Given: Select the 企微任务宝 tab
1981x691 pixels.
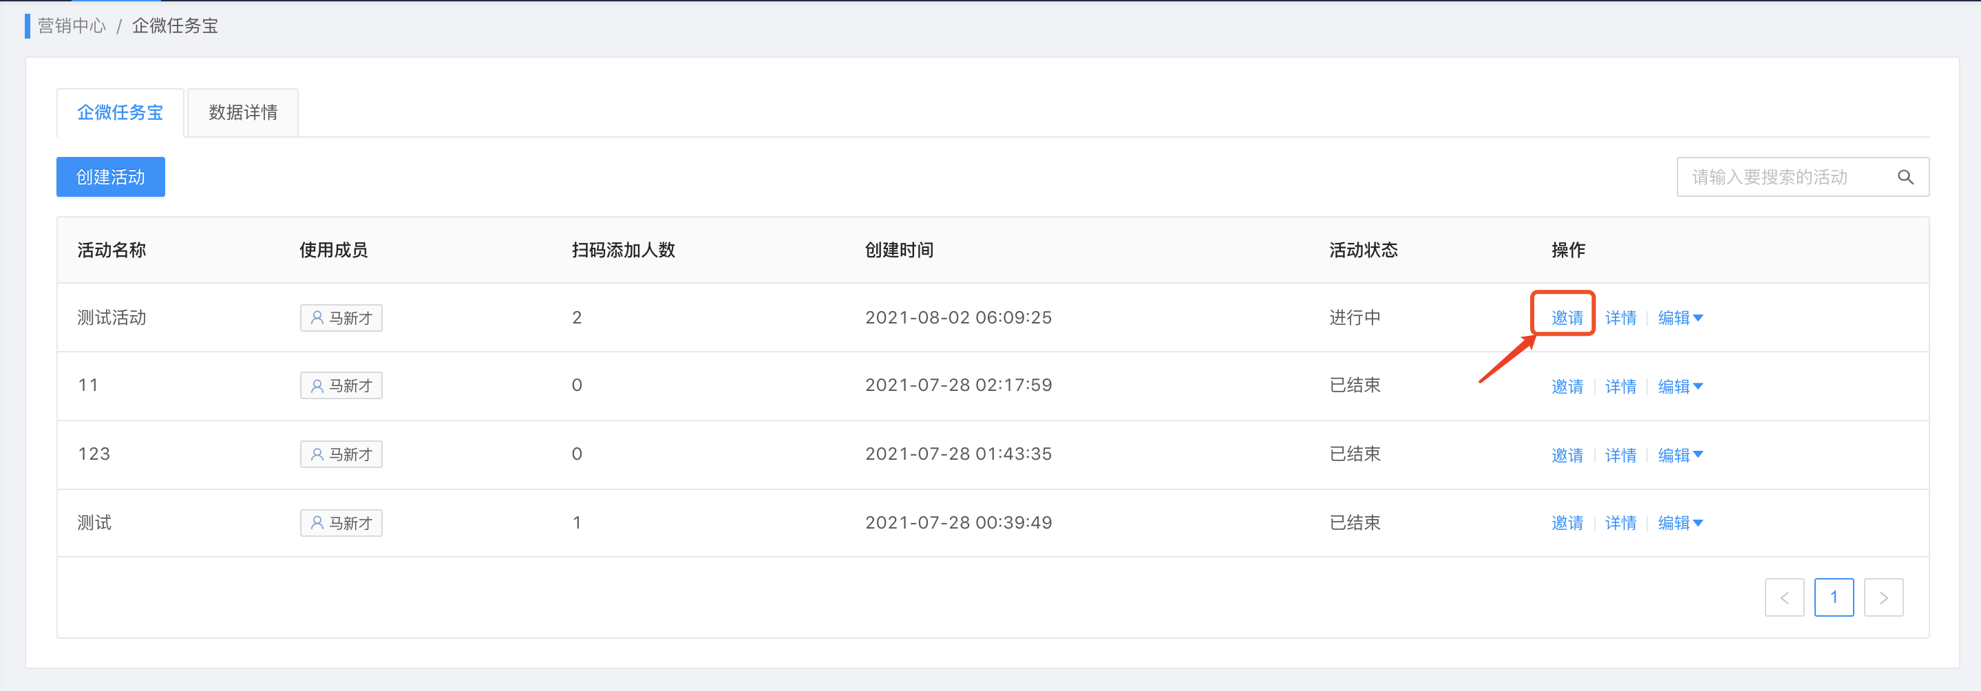Looking at the screenshot, I should (120, 113).
